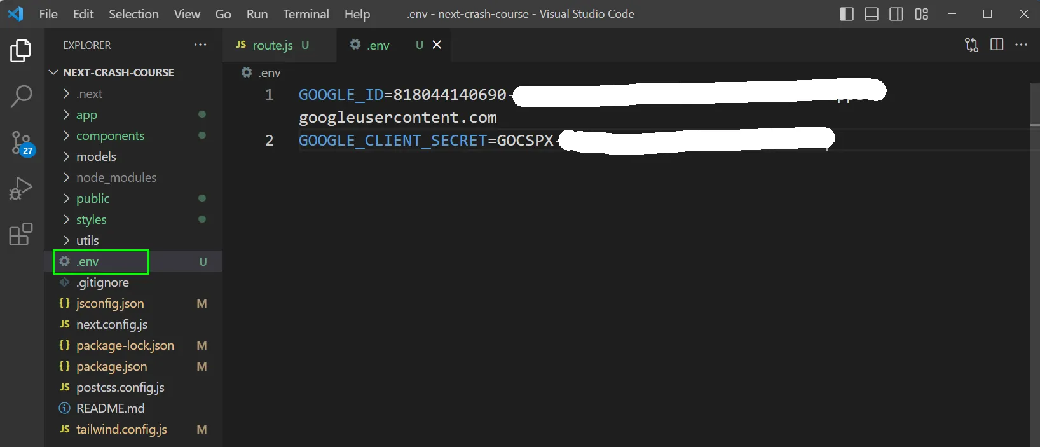Open the Selection menu
Screen dimensions: 1040x447
[133, 14]
